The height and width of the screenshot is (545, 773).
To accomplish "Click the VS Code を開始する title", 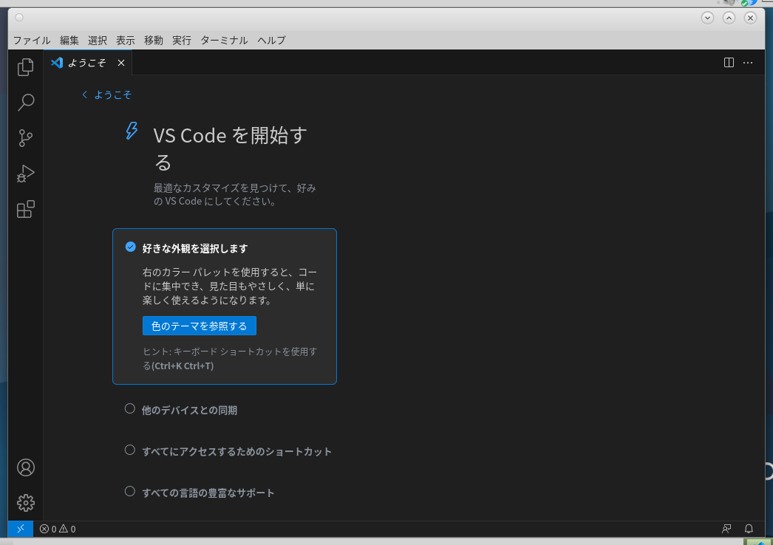I will (x=231, y=149).
